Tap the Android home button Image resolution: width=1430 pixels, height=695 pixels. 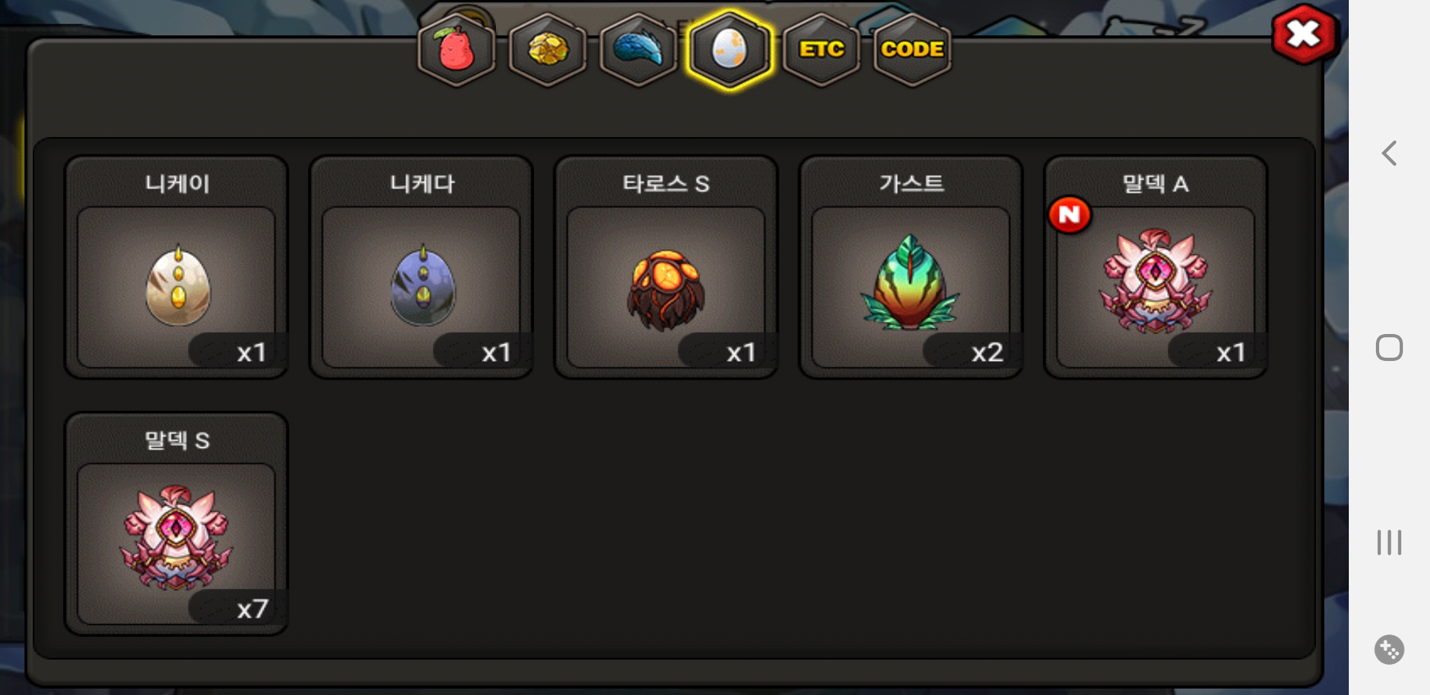click(x=1389, y=347)
